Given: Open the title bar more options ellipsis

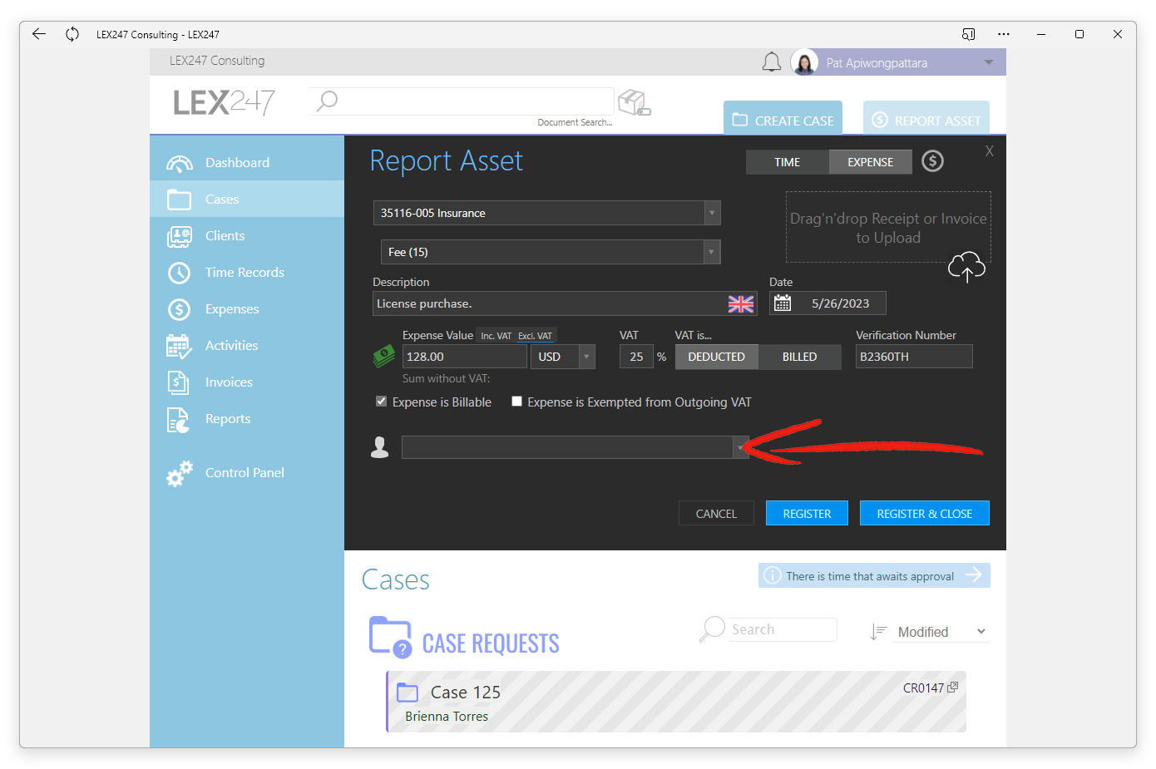Looking at the screenshot, I should coord(1004,34).
